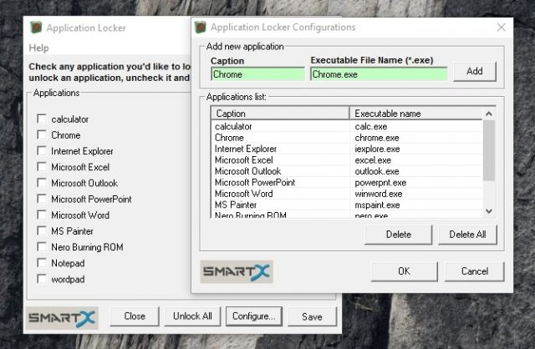Enable the Internet Explorer checkbox

(42, 151)
